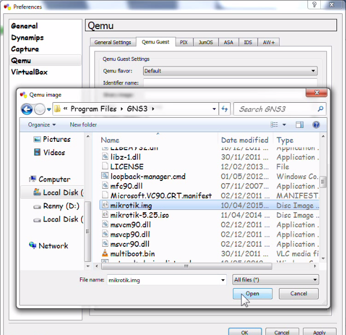
Task: Click the search magnifier icon
Action: click(x=320, y=109)
